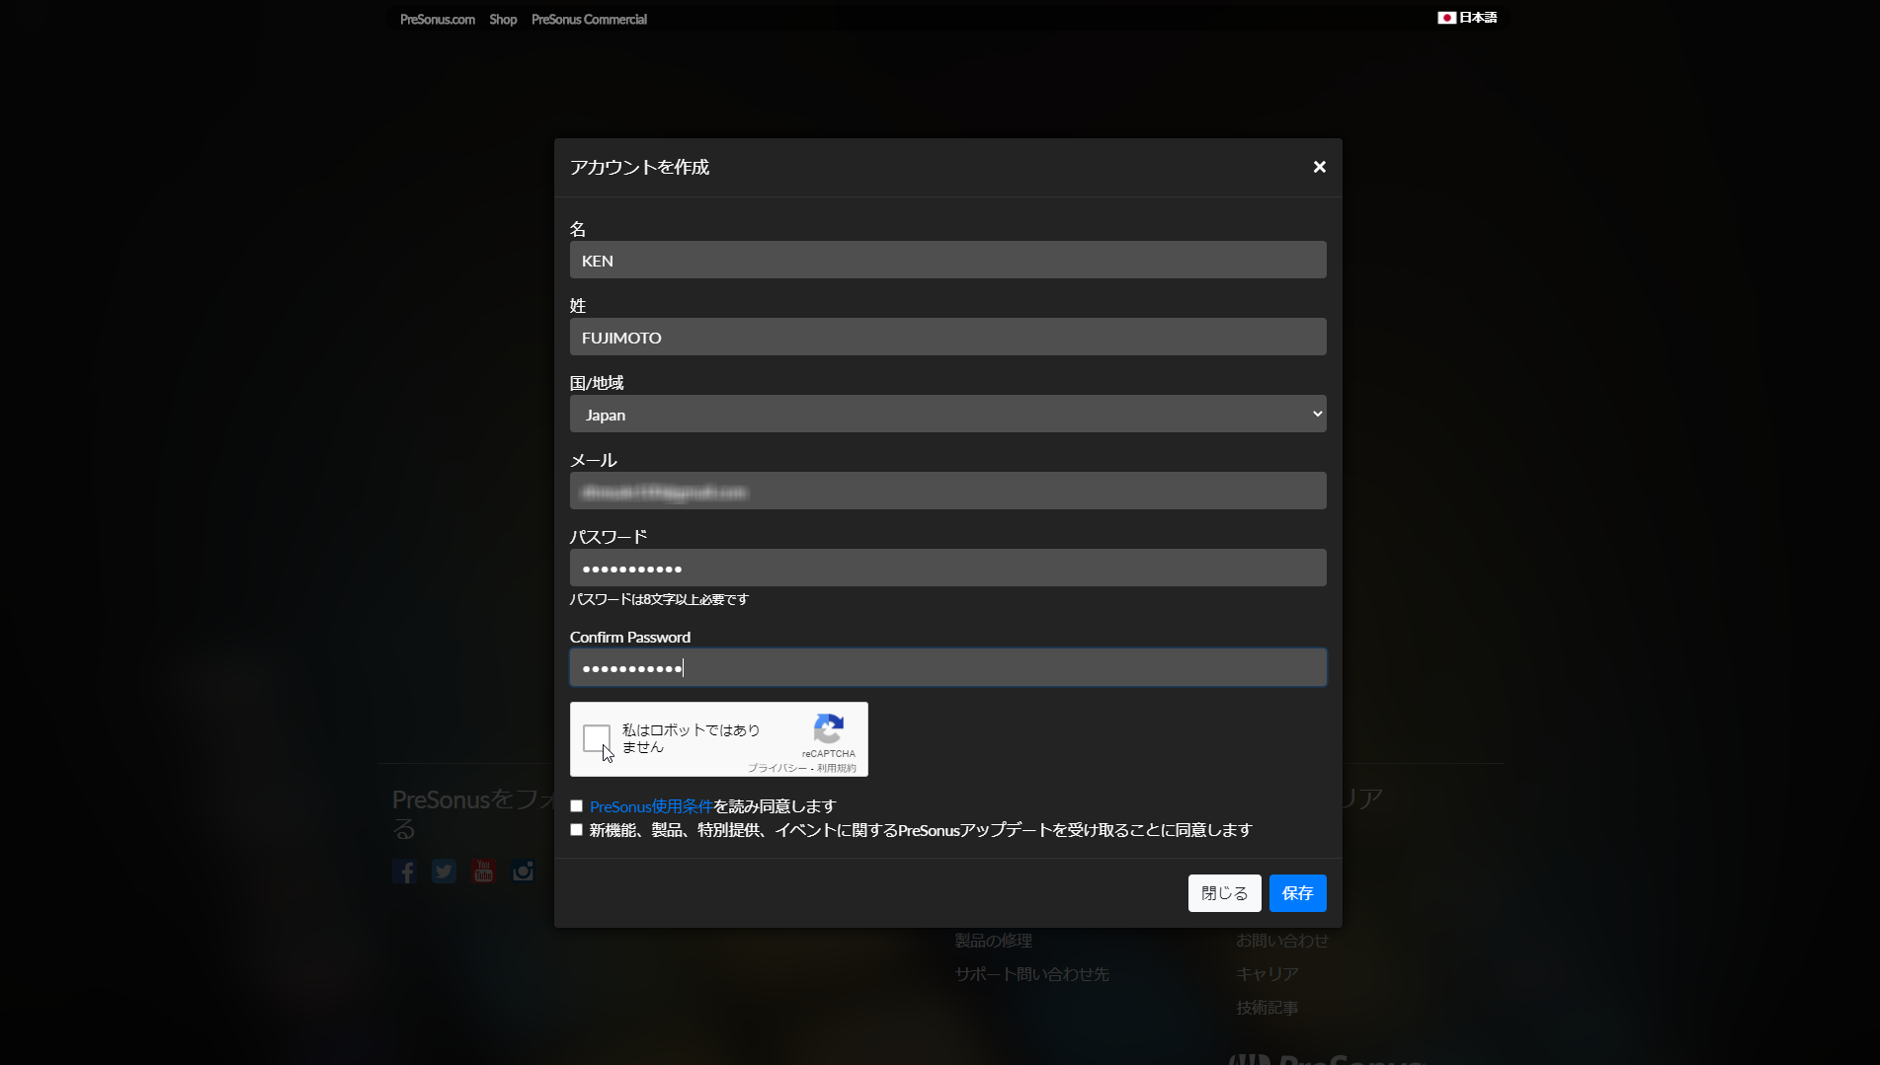Open PreSonus Commercial in the top bar
1880x1065 pixels.
pos(589,19)
